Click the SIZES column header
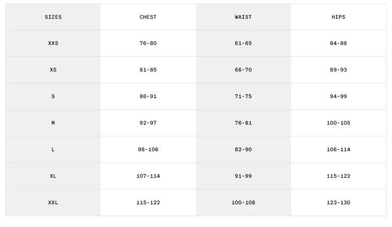 pyautogui.click(x=53, y=17)
